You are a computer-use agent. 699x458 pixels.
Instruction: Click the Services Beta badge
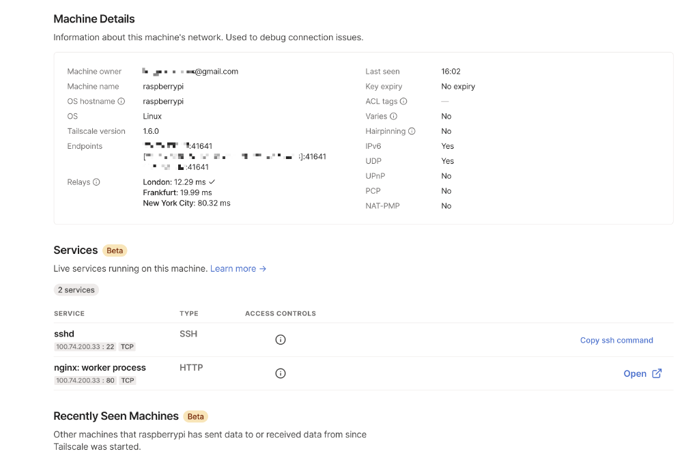(x=115, y=251)
